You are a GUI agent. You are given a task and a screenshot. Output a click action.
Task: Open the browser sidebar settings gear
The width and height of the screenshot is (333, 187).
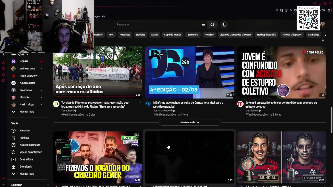point(3,81)
